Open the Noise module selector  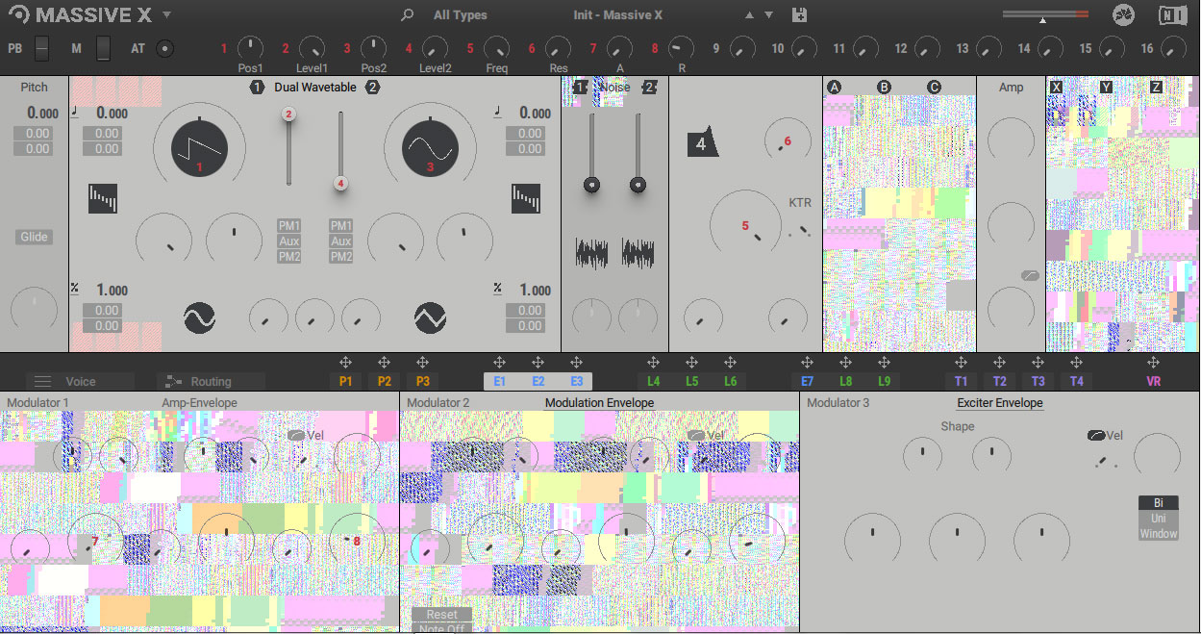click(x=614, y=88)
